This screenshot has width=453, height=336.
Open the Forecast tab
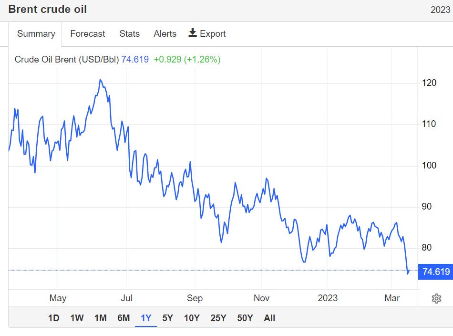click(87, 34)
